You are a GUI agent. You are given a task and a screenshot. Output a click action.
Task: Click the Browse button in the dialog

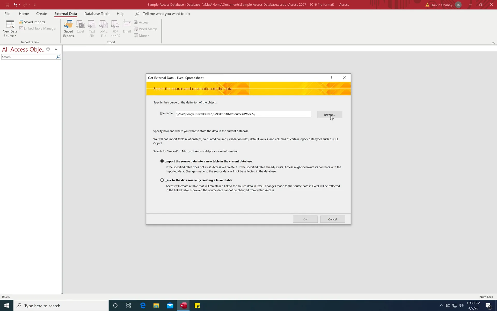tap(330, 115)
